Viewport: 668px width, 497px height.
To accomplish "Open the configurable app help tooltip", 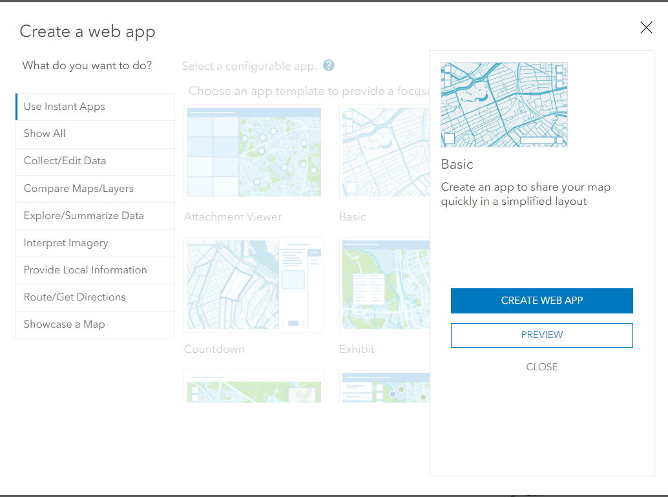I will click(x=328, y=66).
